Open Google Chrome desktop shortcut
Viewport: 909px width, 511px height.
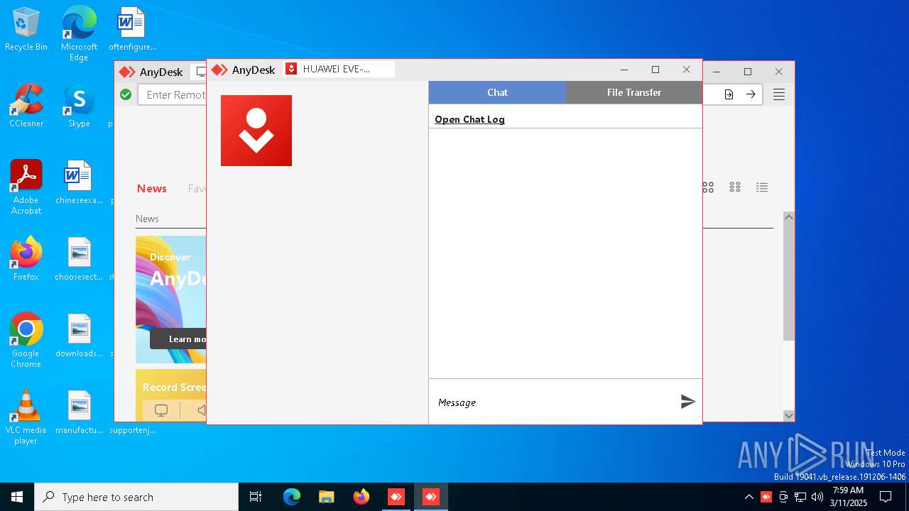[26, 340]
